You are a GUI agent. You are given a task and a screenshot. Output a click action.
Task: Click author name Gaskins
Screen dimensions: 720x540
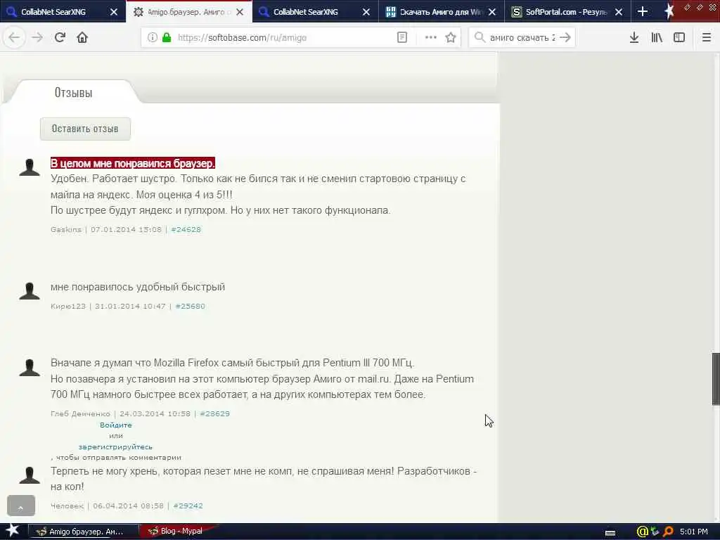click(x=65, y=230)
